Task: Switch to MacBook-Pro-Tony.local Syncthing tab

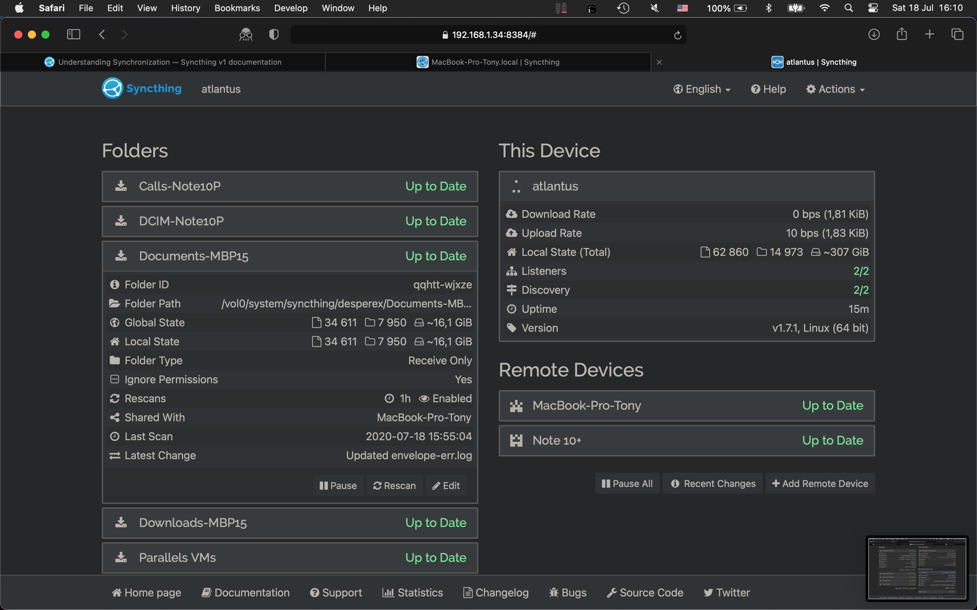Action: click(x=488, y=62)
